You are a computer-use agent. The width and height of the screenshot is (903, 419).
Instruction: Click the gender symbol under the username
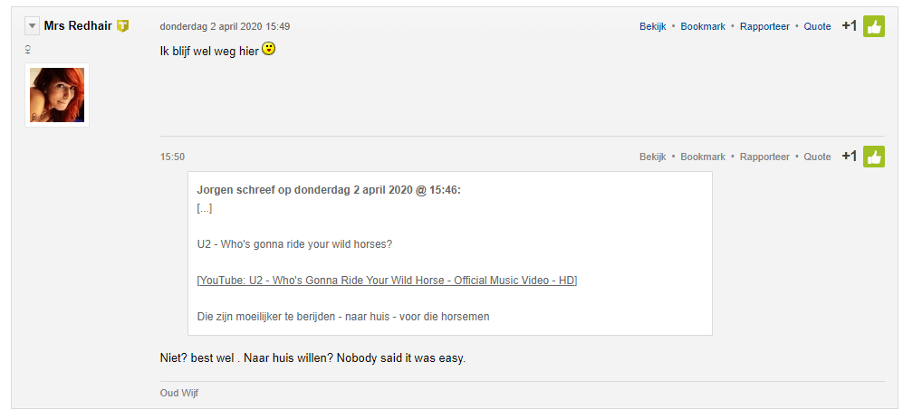[x=30, y=49]
